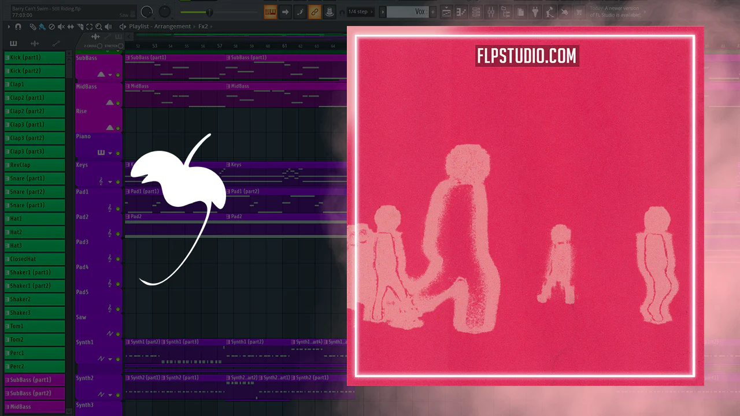The image size is (740, 416).
Task: Enable the Z-CROSS checkbox
Action: (x=99, y=46)
